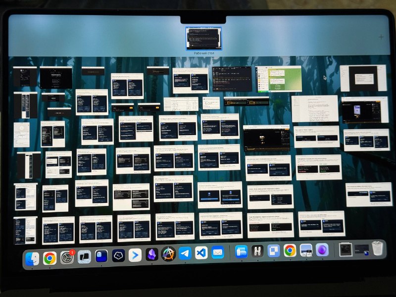Add a new desktop with plus button
The image size is (396, 297).
point(381,37)
